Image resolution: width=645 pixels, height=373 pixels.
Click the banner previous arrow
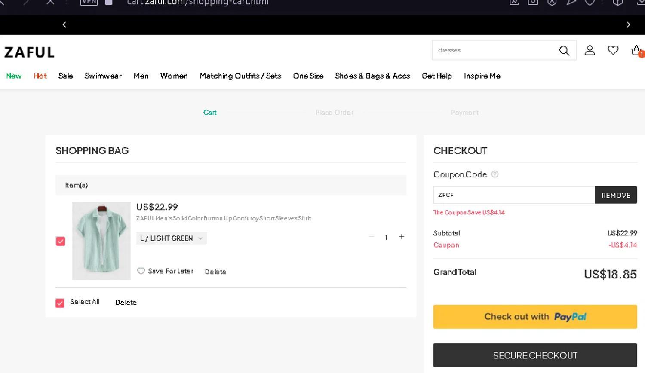click(x=64, y=24)
